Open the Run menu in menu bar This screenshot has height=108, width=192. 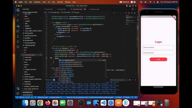click(53, 2)
